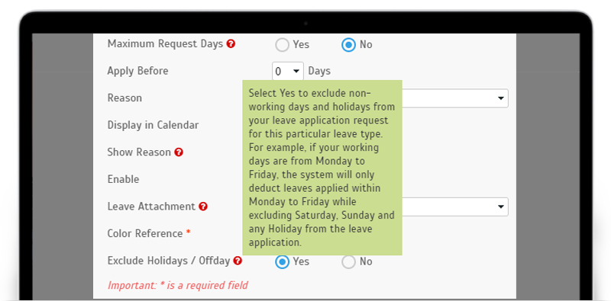
Task: Open the Apply Before days dropdown
Action: point(288,71)
